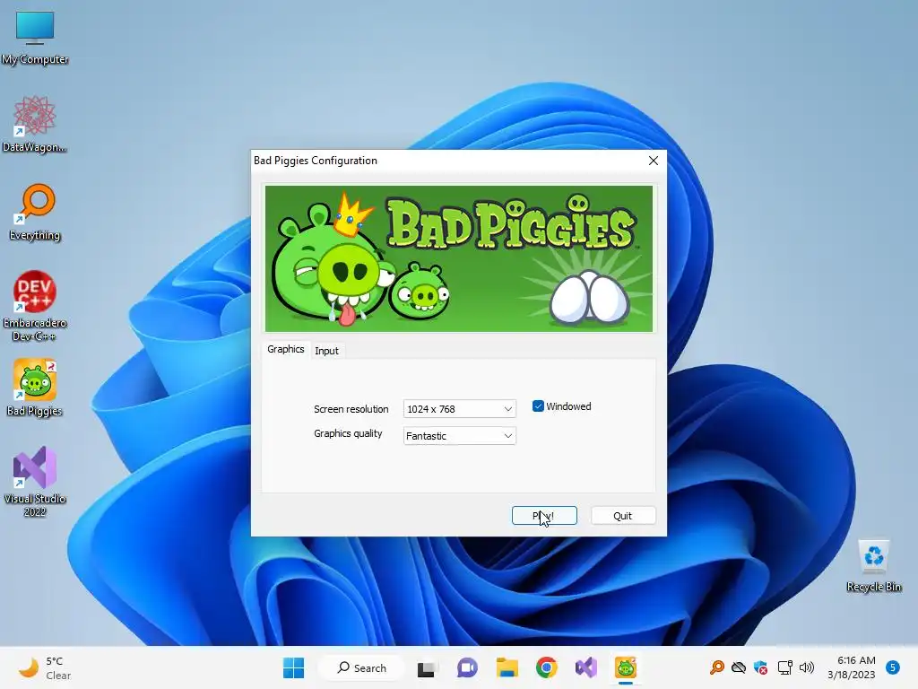Viewport: 918px width, 689px height.
Task: Select the Graphics tab
Action: (x=286, y=349)
